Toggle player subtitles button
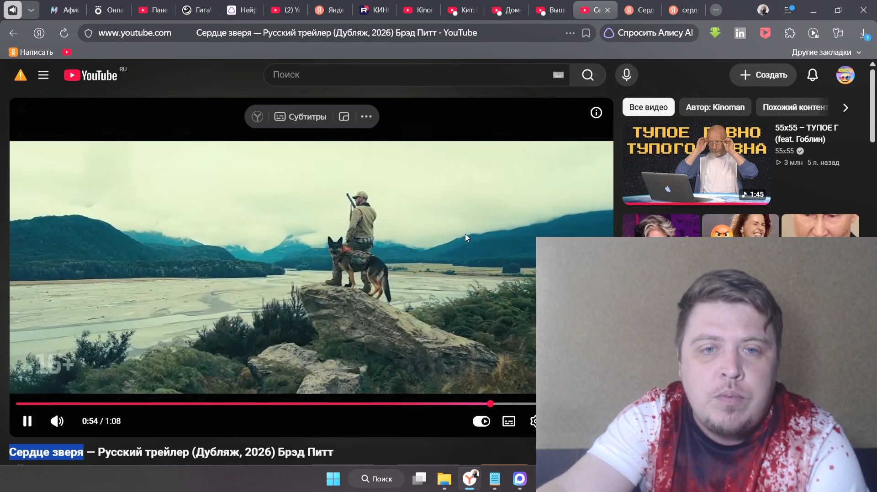Screen dimensions: 877x492 508,421
